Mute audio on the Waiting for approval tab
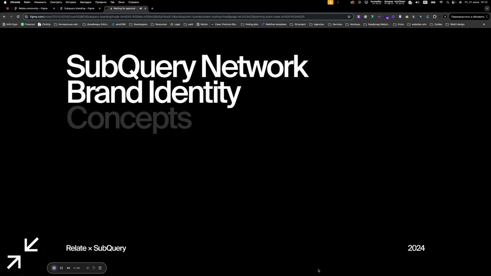Screen dimensions: 491x276 tap(141, 8)
